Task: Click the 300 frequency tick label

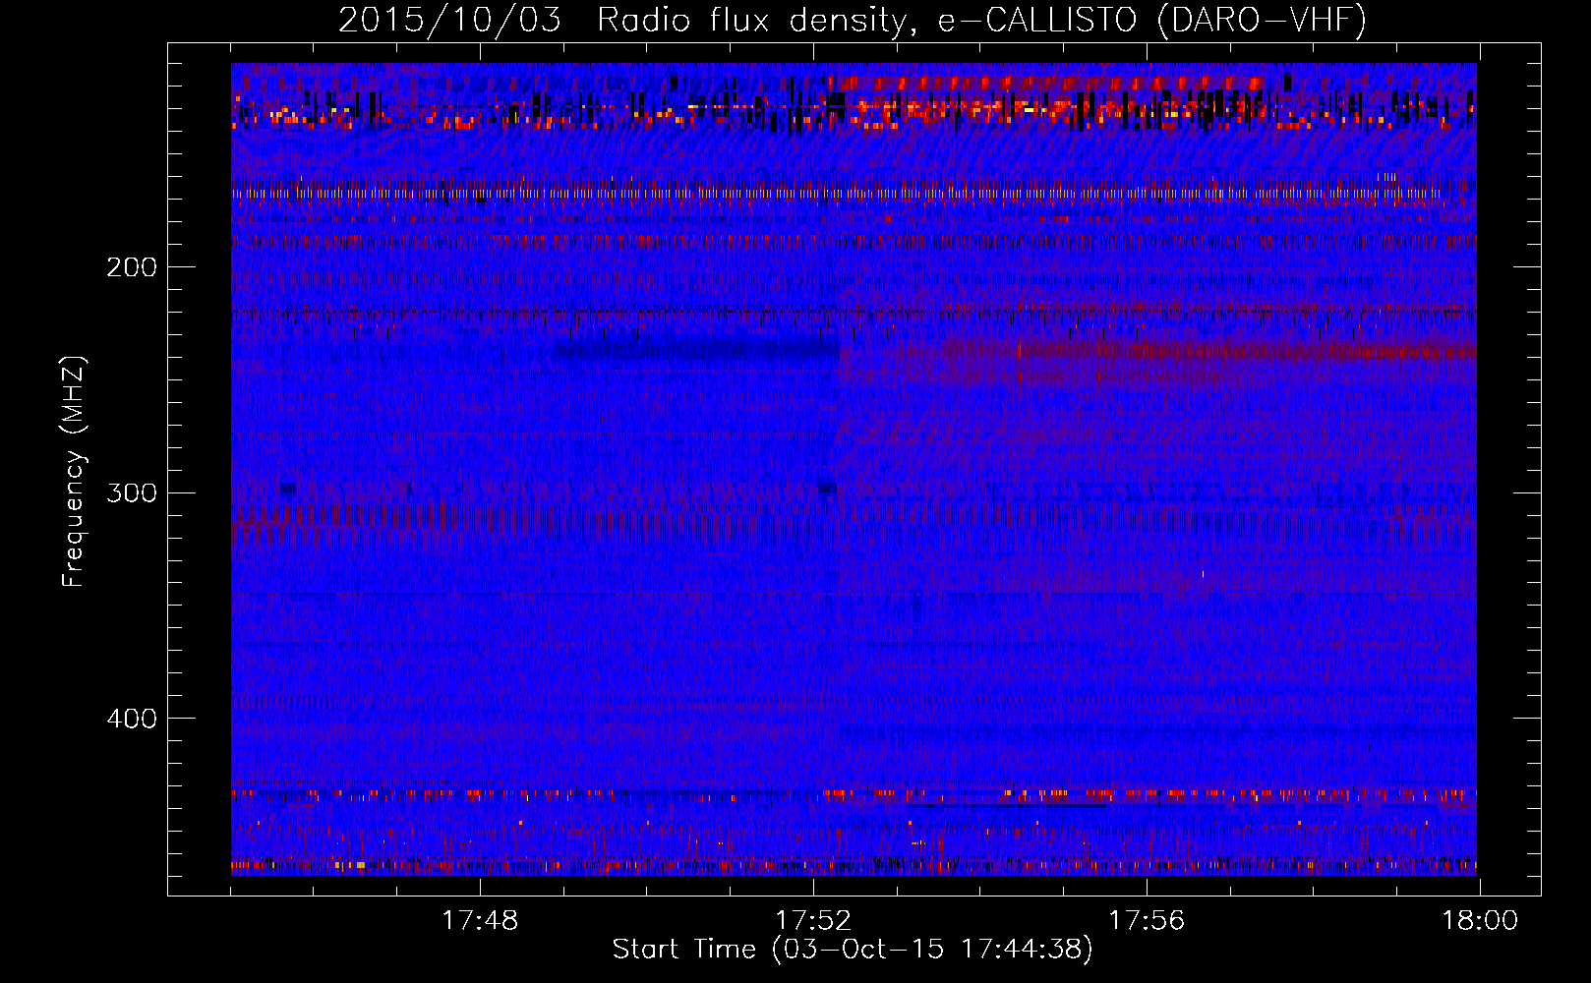Action: coord(132,492)
